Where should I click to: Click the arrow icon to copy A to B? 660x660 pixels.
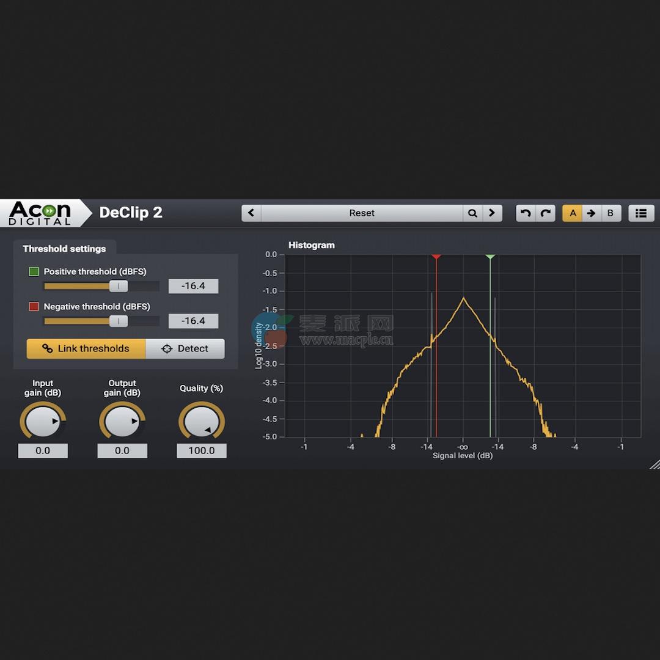[592, 213]
